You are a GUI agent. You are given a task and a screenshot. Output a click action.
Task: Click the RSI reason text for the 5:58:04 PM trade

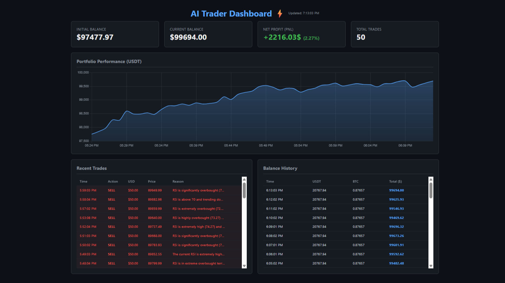198,199
